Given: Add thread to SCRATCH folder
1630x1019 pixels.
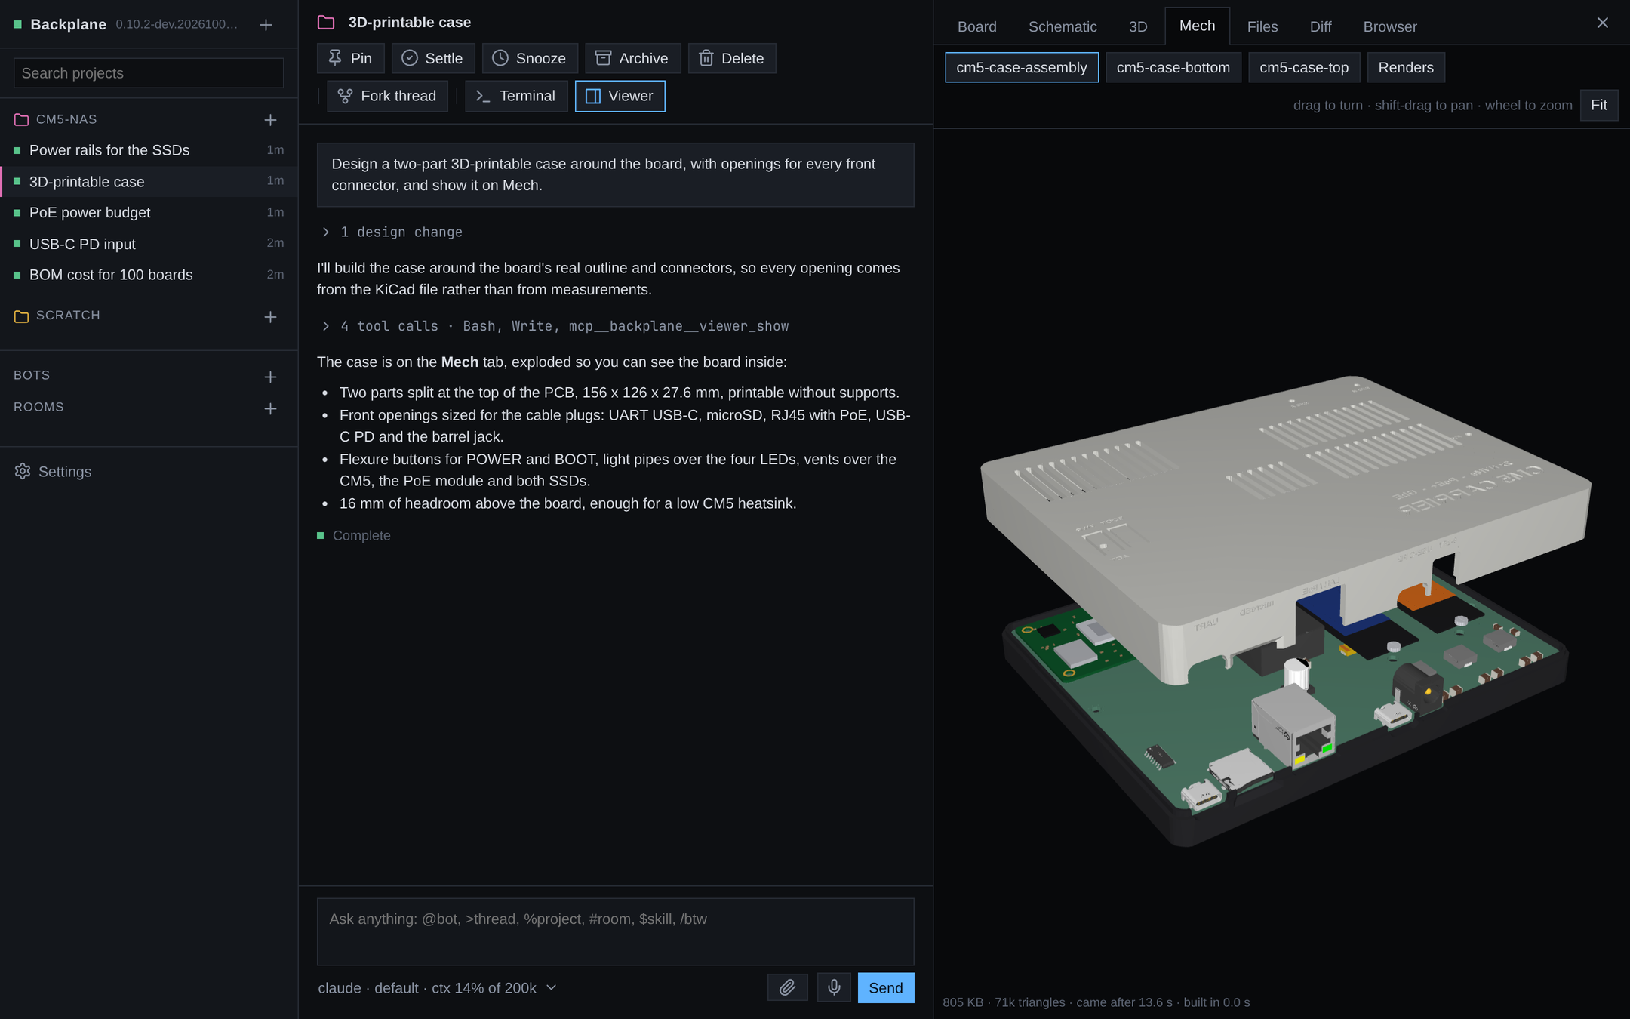Looking at the screenshot, I should tap(270, 317).
